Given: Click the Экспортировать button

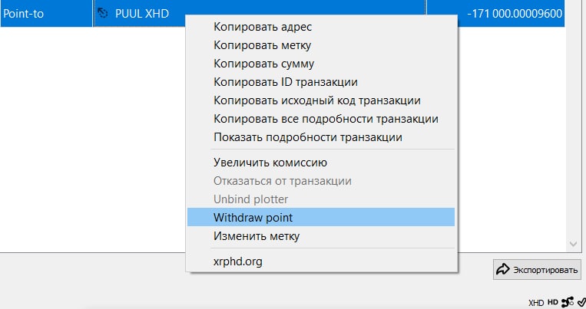Looking at the screenshot, I should [x=537, y=270].
